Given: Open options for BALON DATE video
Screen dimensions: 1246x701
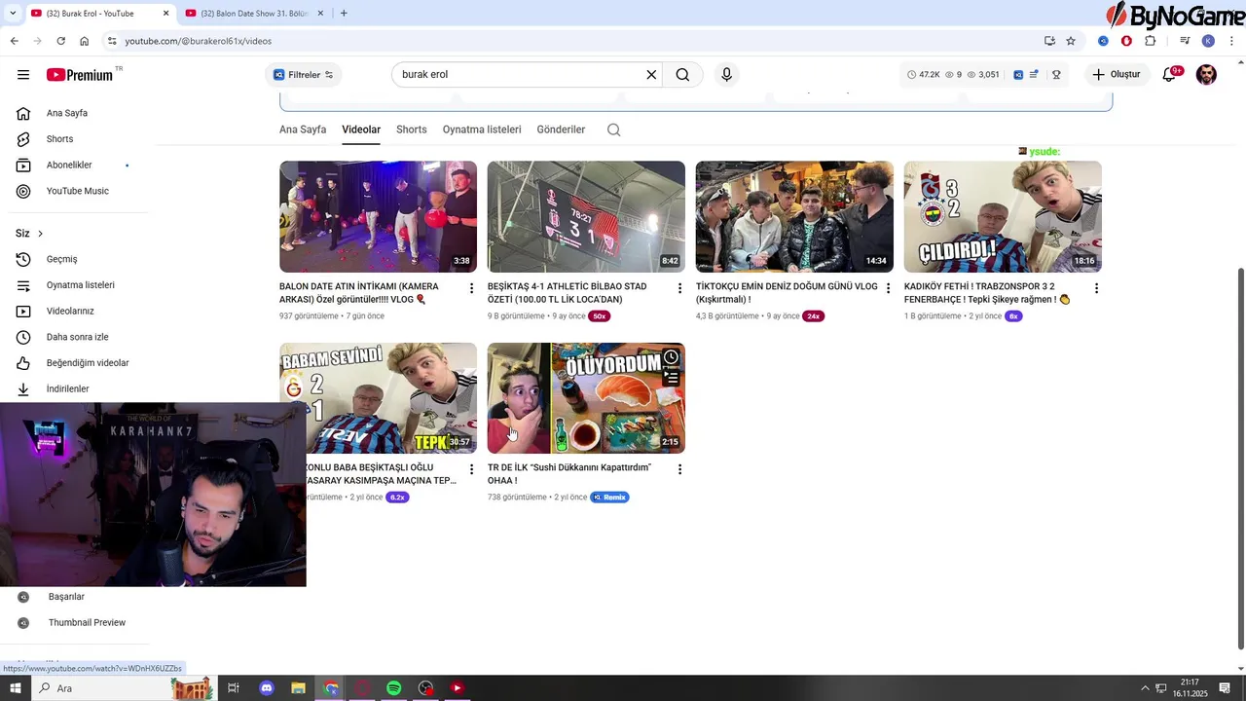Looking at the screenshot, I should 471,288.
